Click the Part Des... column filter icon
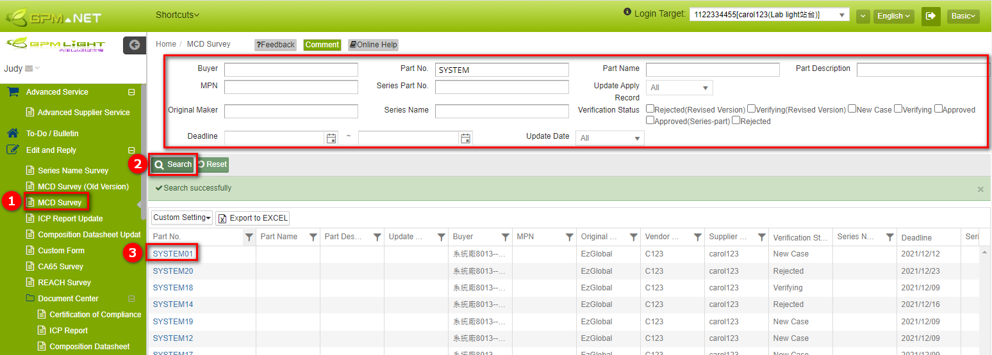 click(377, 237)
